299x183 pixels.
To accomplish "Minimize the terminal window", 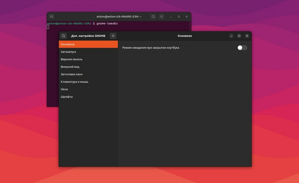I will point(171,16).
